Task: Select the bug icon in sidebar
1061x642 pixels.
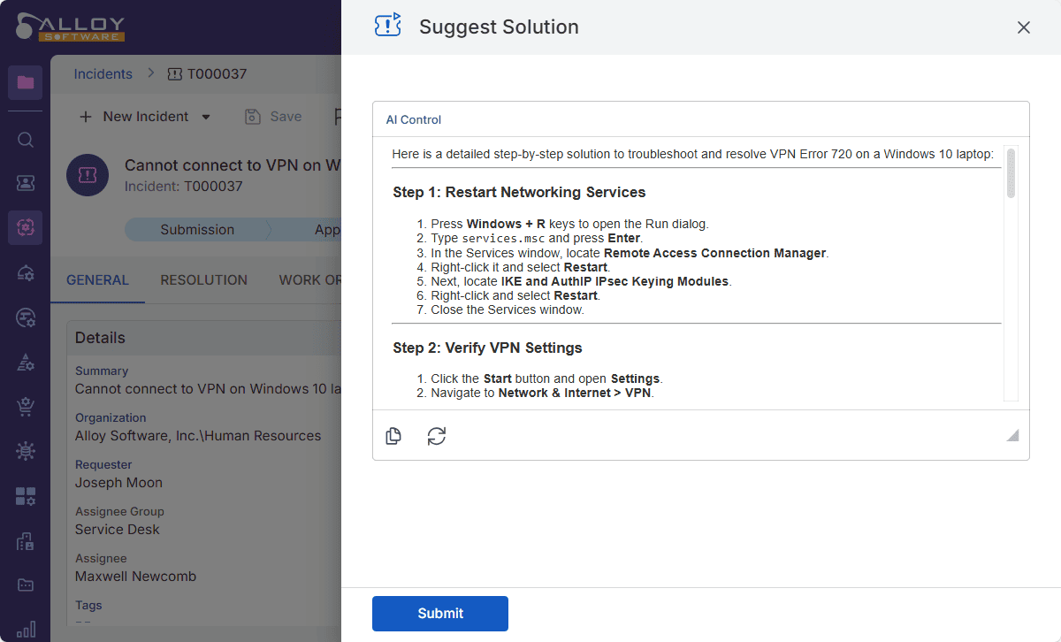Action: tap(26, 451)
